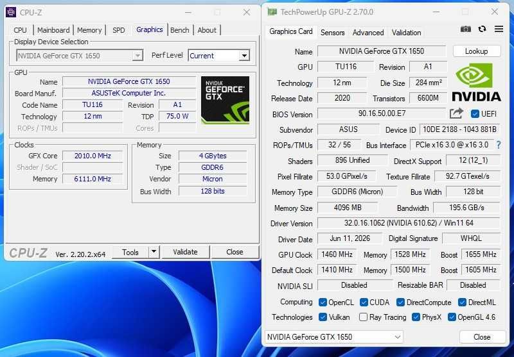Screen dimensions: 514x357
Task: Click the TDP 75.0 W value
Action: 177,116
